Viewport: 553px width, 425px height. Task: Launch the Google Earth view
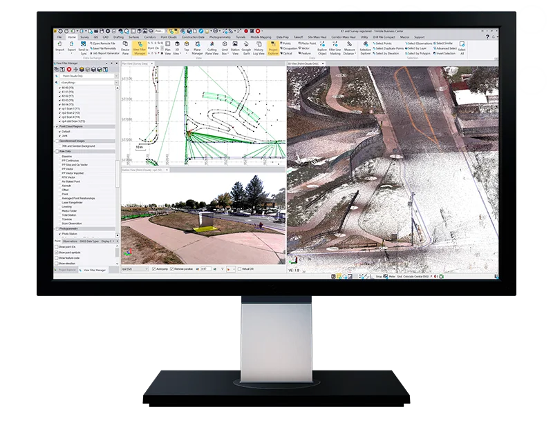[246, 47]
